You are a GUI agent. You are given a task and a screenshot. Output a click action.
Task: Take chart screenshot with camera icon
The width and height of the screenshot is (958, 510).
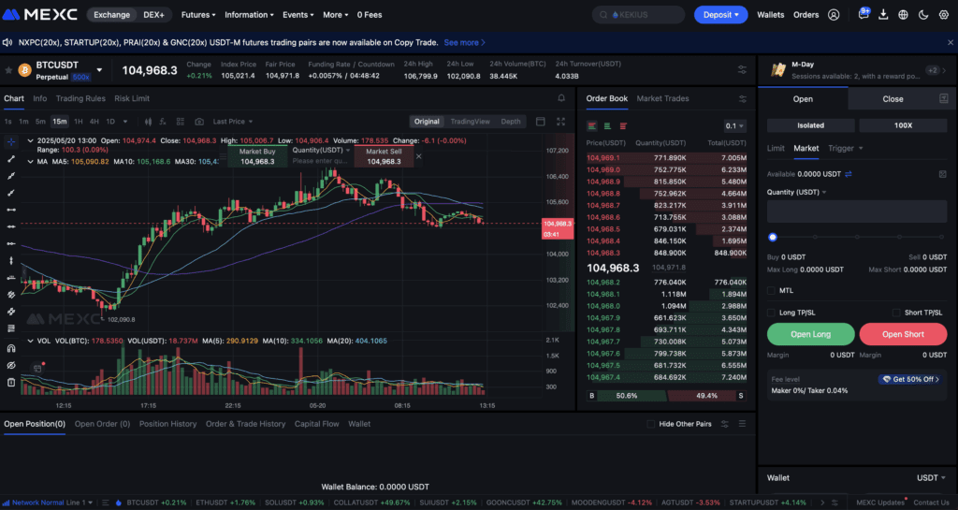tap(199, 122)
